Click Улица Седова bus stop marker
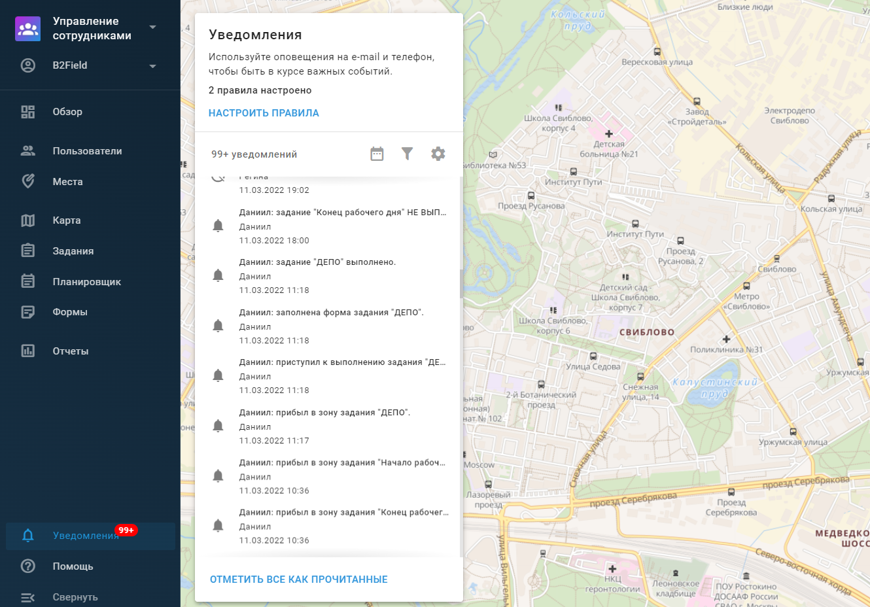Screen dimensions: 870x607 593,356
